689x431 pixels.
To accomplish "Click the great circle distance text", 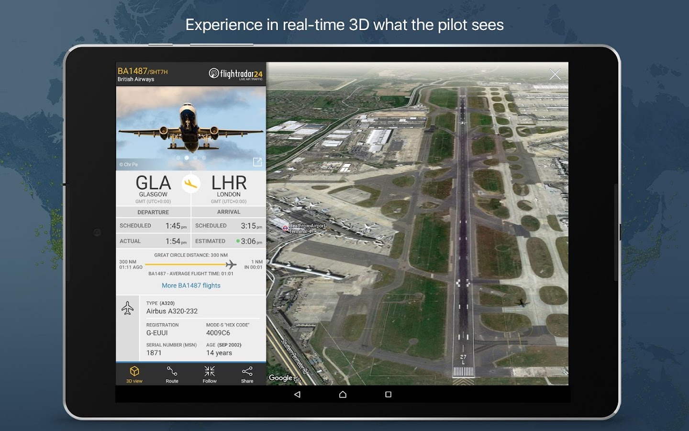I will [191, 255].
